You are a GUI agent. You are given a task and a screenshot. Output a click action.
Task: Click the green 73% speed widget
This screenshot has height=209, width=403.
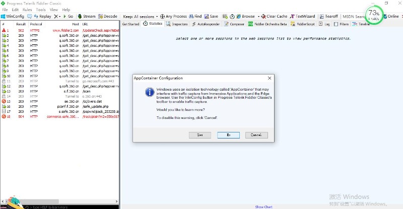374,15
